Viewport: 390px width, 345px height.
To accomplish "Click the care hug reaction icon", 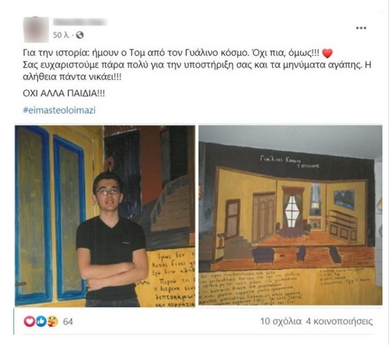I will pos(53,321).
